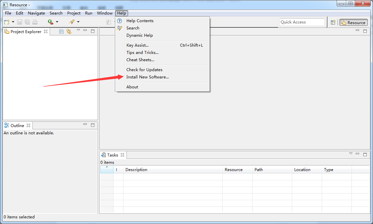Close the Outline view tab

click(x=28, y=125)
